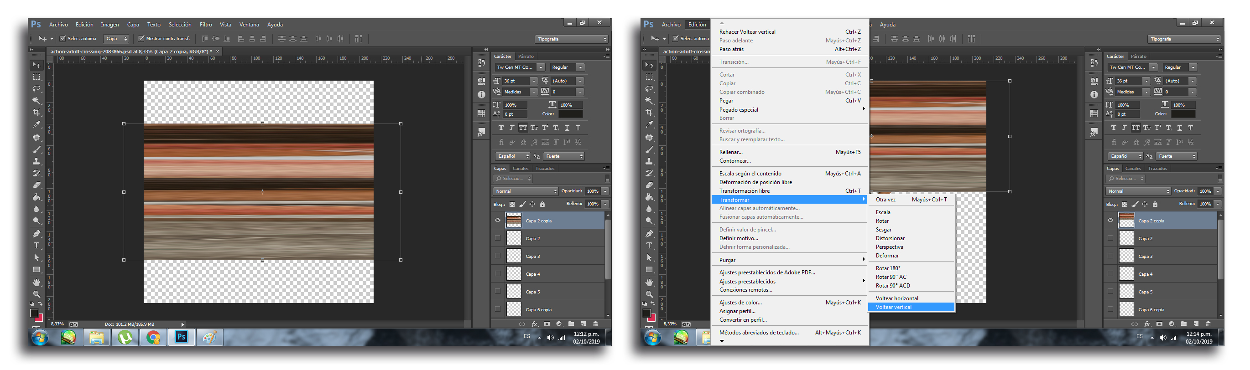1250x370 pixels.
Task: Click create new layer icon in left window
Action: 583,324
